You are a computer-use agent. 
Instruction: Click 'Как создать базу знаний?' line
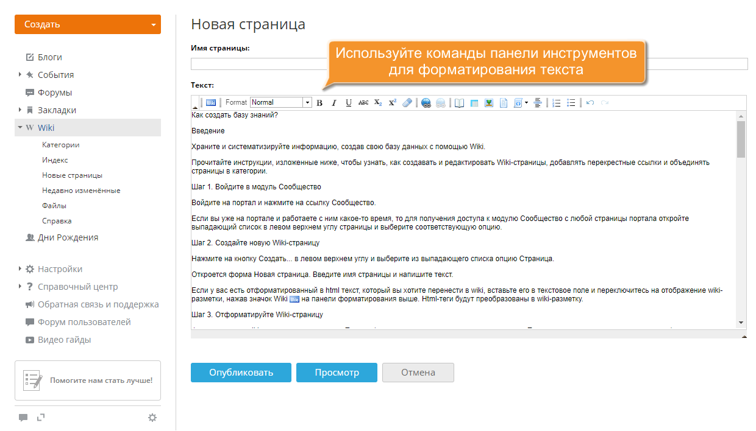pos(235,115)
